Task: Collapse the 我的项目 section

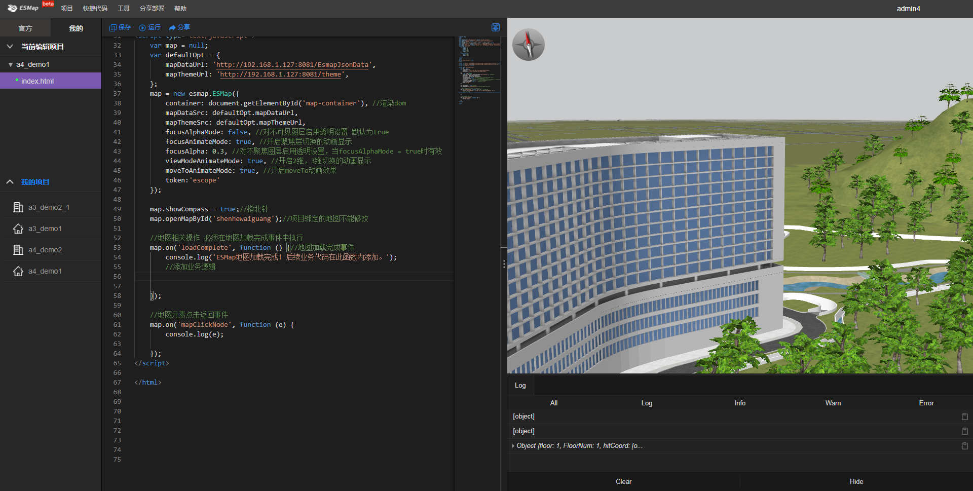Action: pyautogui.click(x=10, y=182)
